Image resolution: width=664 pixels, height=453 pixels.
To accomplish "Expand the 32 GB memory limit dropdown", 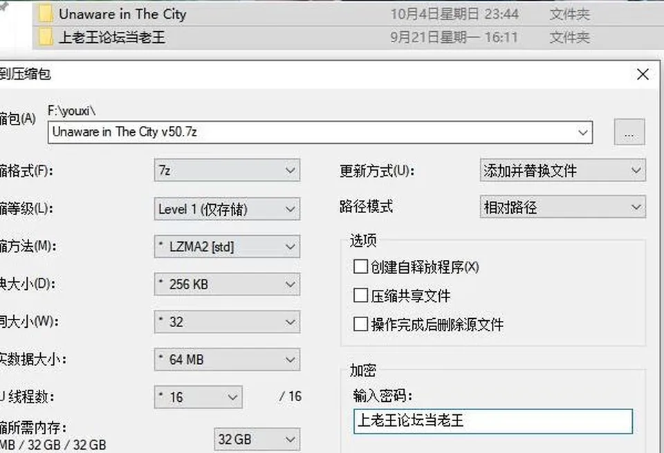I will click(257, 439).
